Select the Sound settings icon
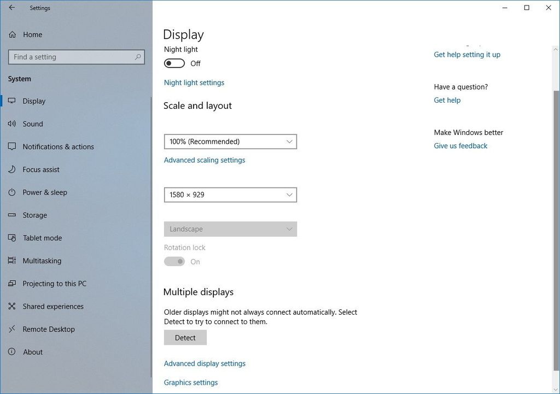This screenshot has width=560, height=394. pyautogui.click(x=12, y=124)
